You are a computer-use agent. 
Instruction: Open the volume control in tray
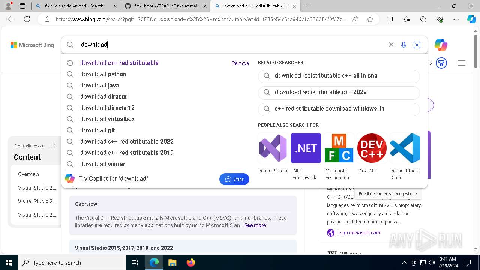pos(431,262)
